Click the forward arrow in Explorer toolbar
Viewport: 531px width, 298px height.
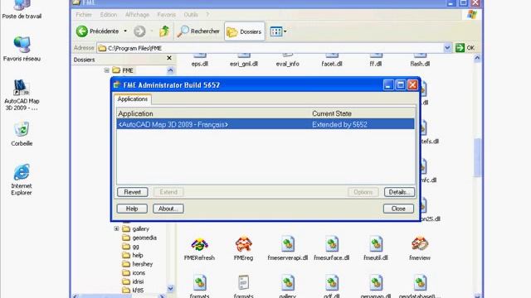[139, 31]
